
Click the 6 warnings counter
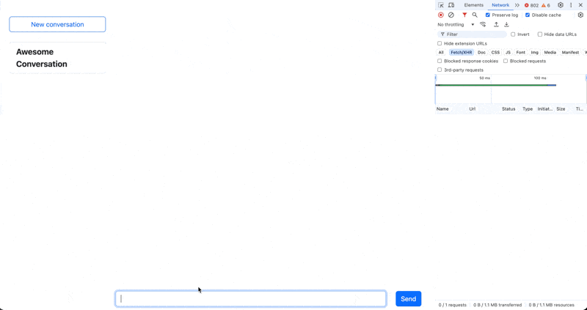pos(546,5)
